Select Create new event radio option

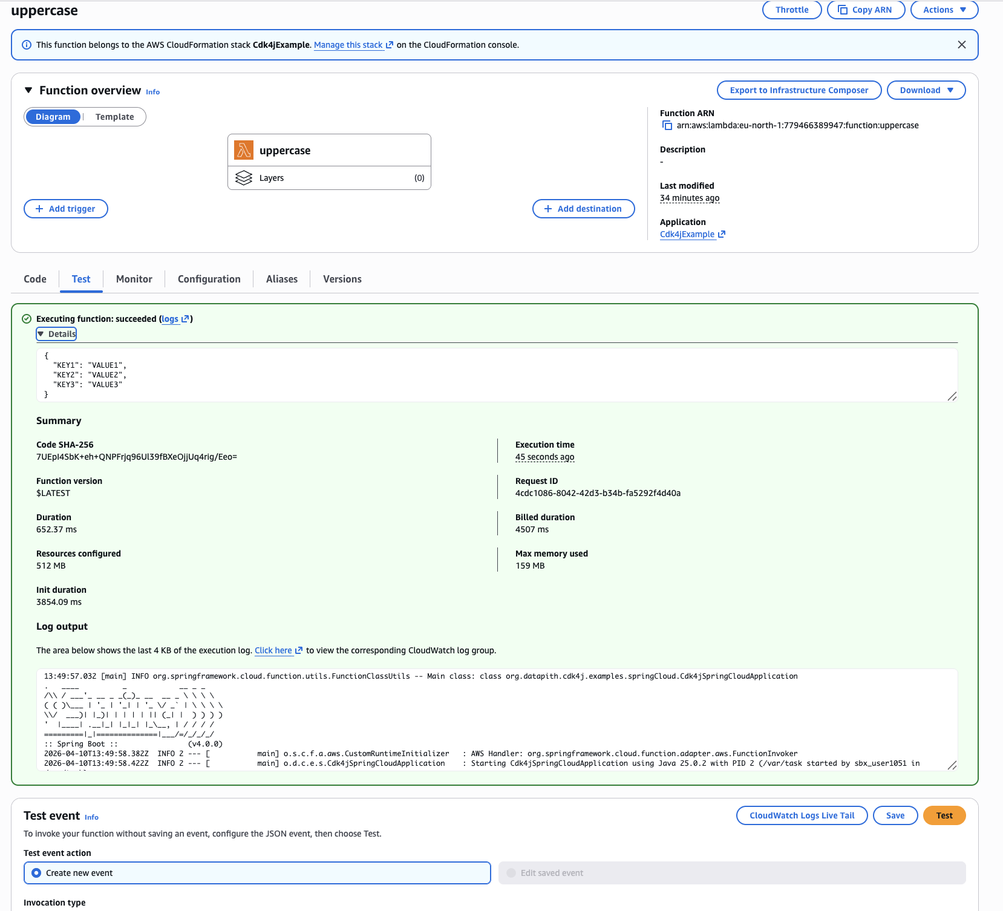click(x=257, y=873)
